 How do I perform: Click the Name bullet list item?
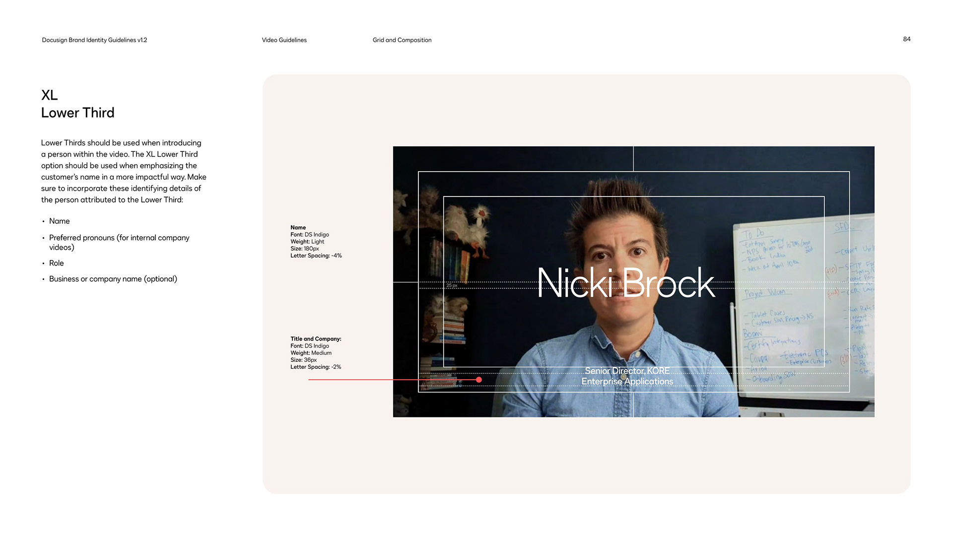tap(59, 221)
